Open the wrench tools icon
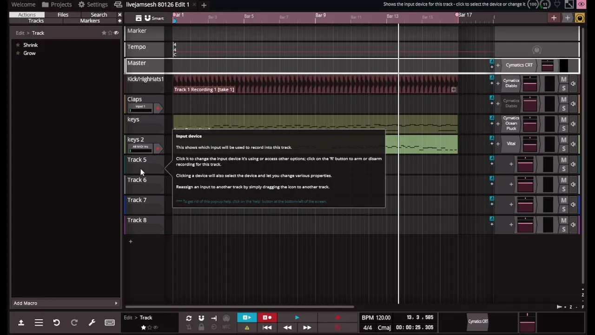 92,322
